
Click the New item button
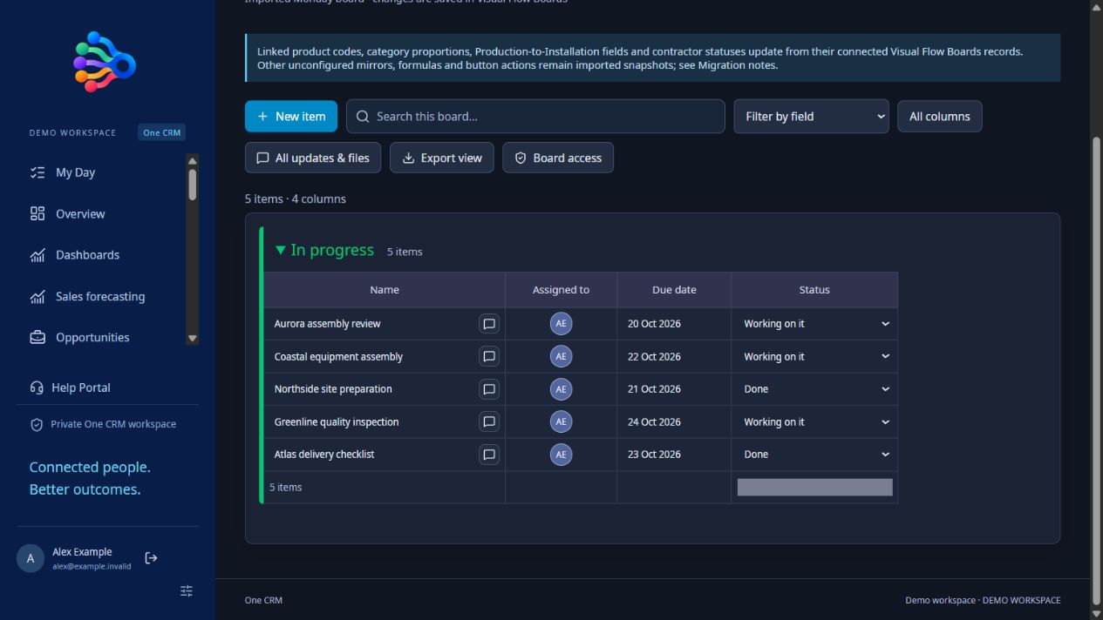click(291, 117)
